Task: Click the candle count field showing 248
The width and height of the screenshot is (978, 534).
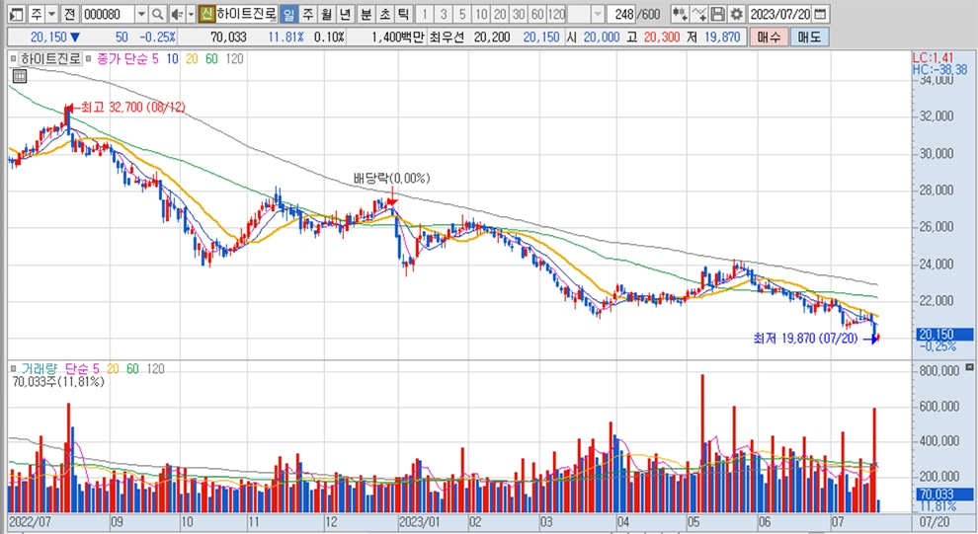Action: pyautogui.click(x=623, y=14)
